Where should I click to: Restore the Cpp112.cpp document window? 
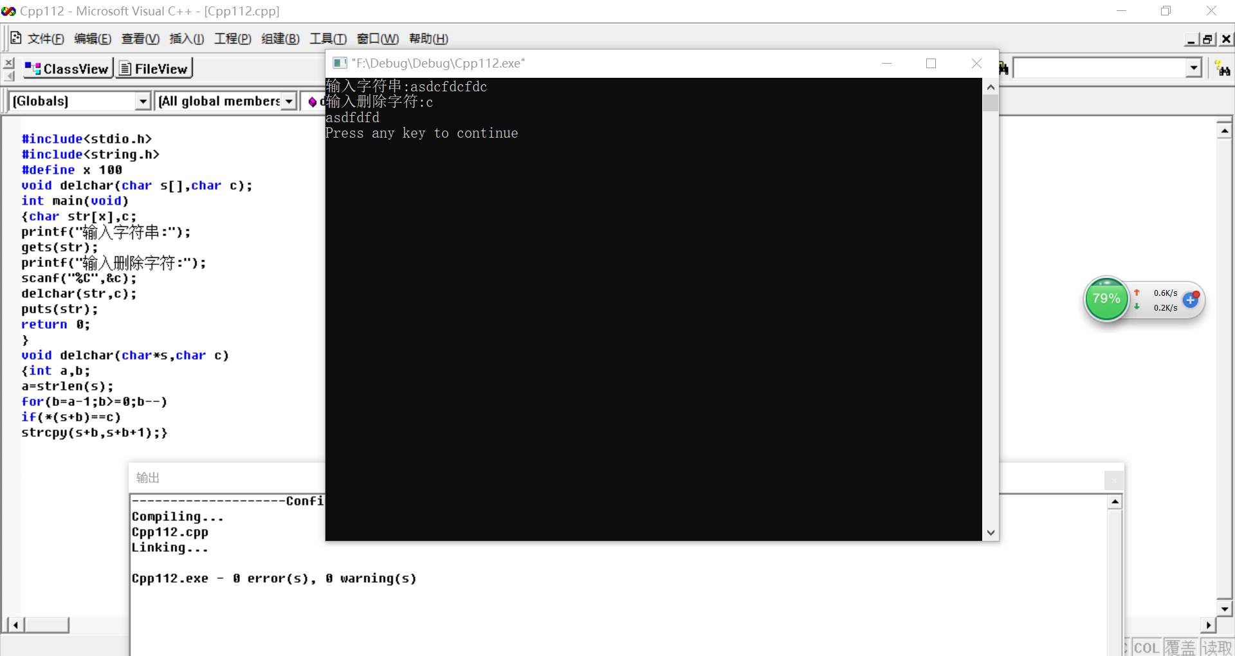pos(1208,39)
